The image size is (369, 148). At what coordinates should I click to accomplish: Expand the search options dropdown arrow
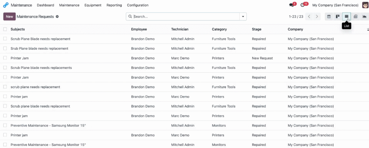pyautogui.click(x=243, y=16)
